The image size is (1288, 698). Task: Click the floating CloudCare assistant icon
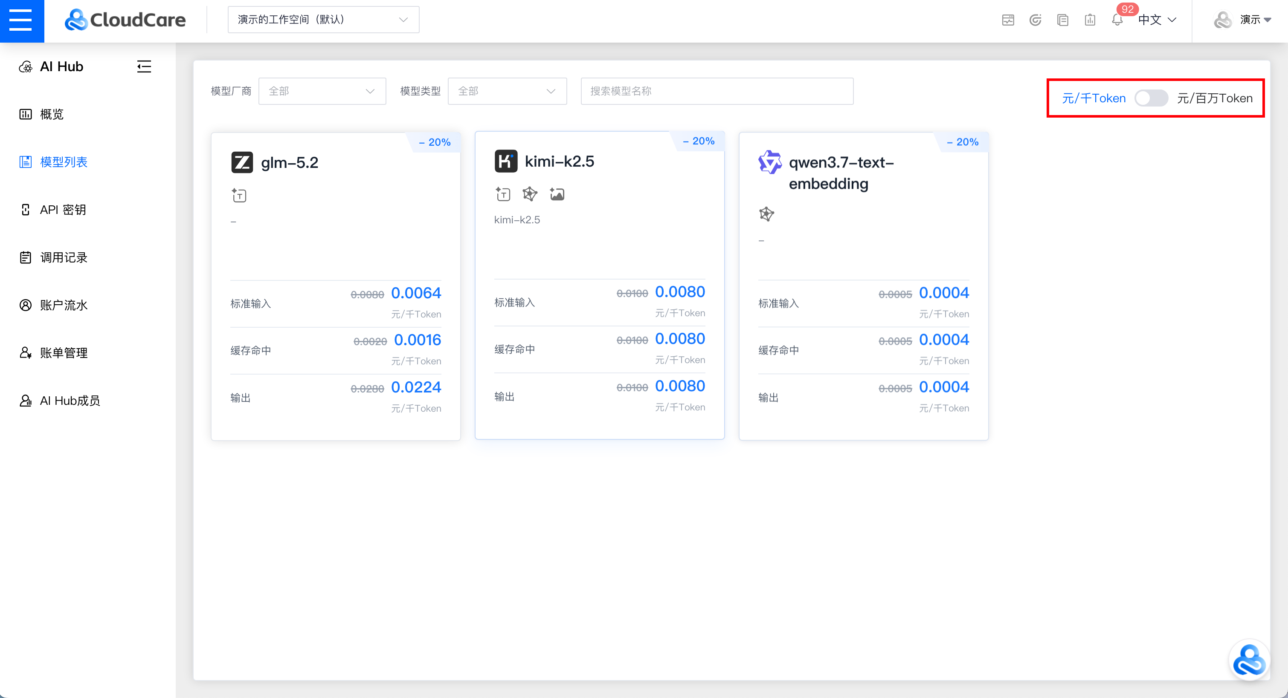tap(1249, 660)
